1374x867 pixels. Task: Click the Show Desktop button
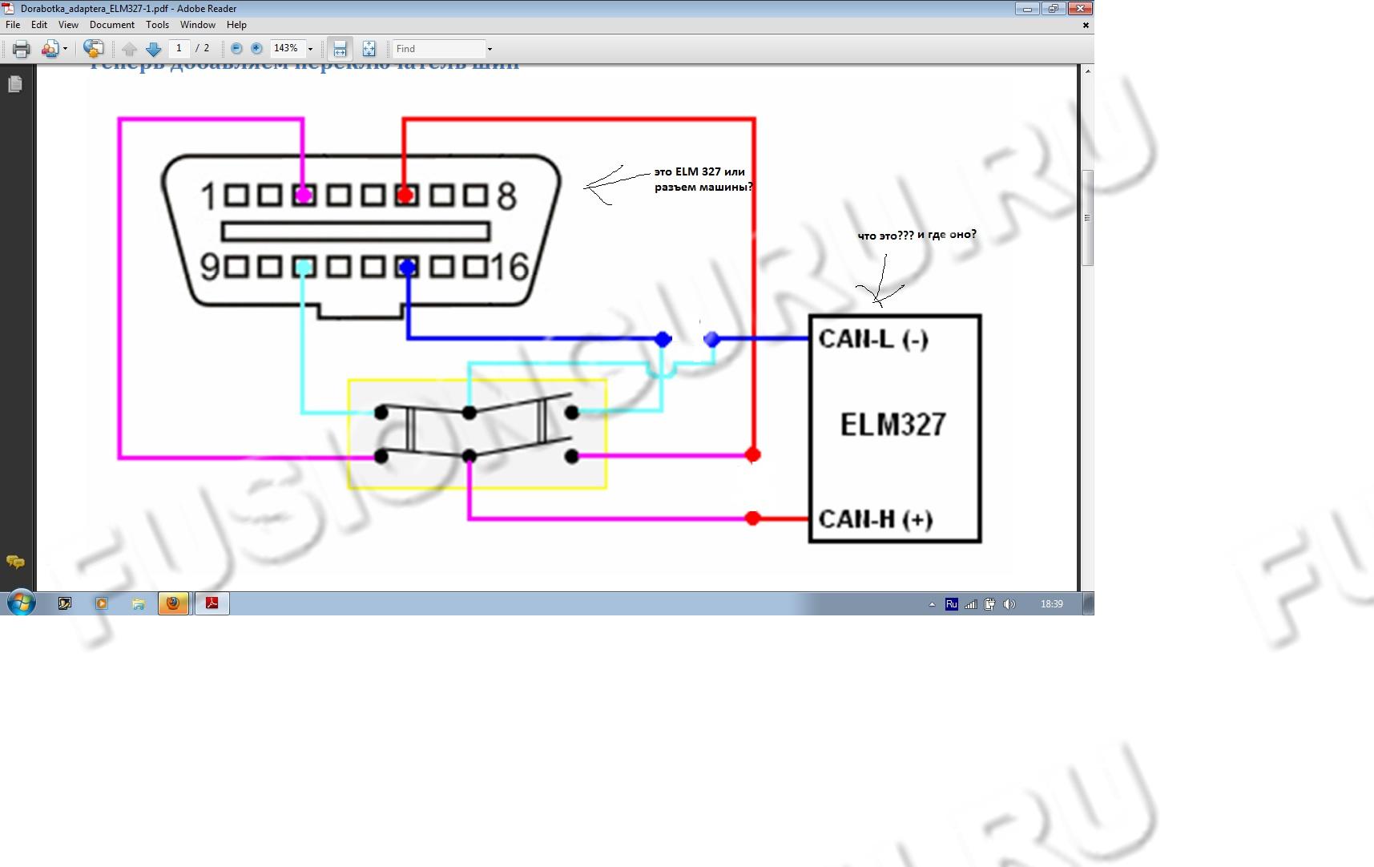pyautogui.click(x=1088, y=603)
